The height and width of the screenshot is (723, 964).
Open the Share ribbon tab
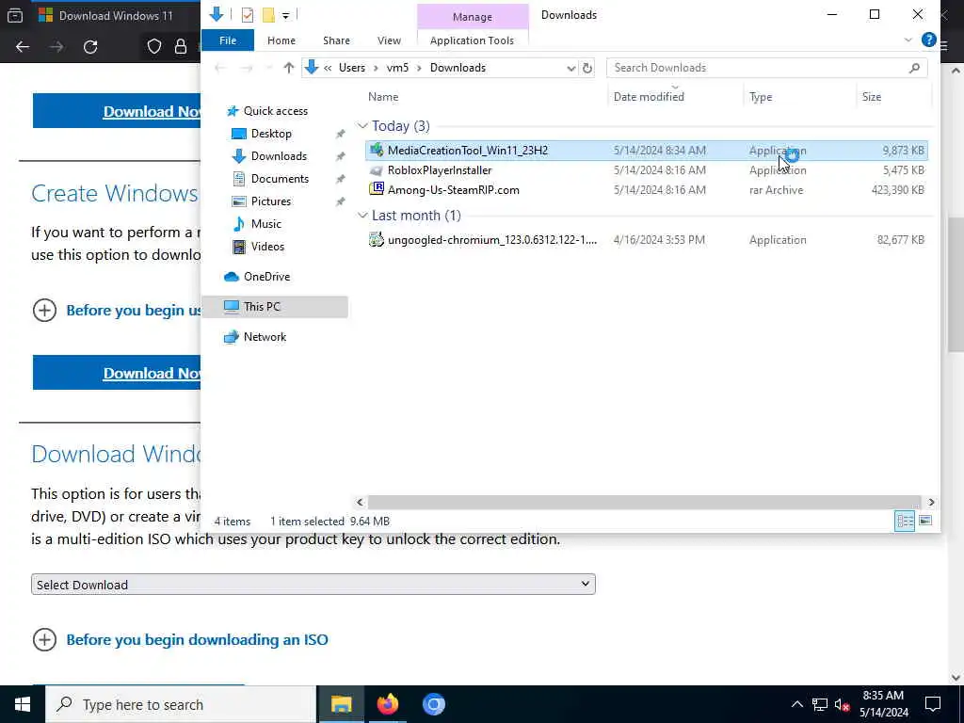(x=336, y=40)
